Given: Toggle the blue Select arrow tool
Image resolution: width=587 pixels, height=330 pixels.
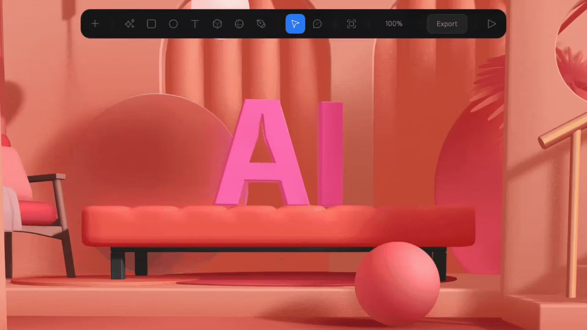Looking at the screenshot, I should 295,24.
